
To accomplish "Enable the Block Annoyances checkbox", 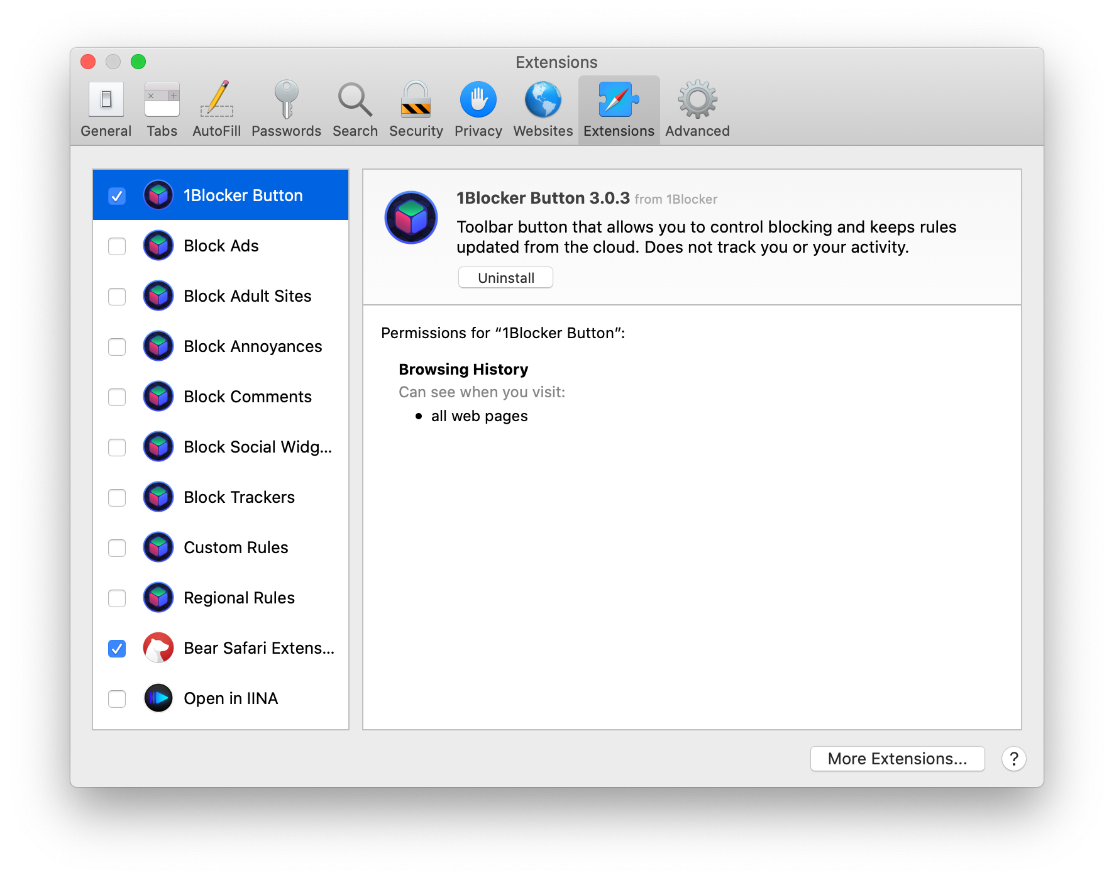I will coord(117,346).
